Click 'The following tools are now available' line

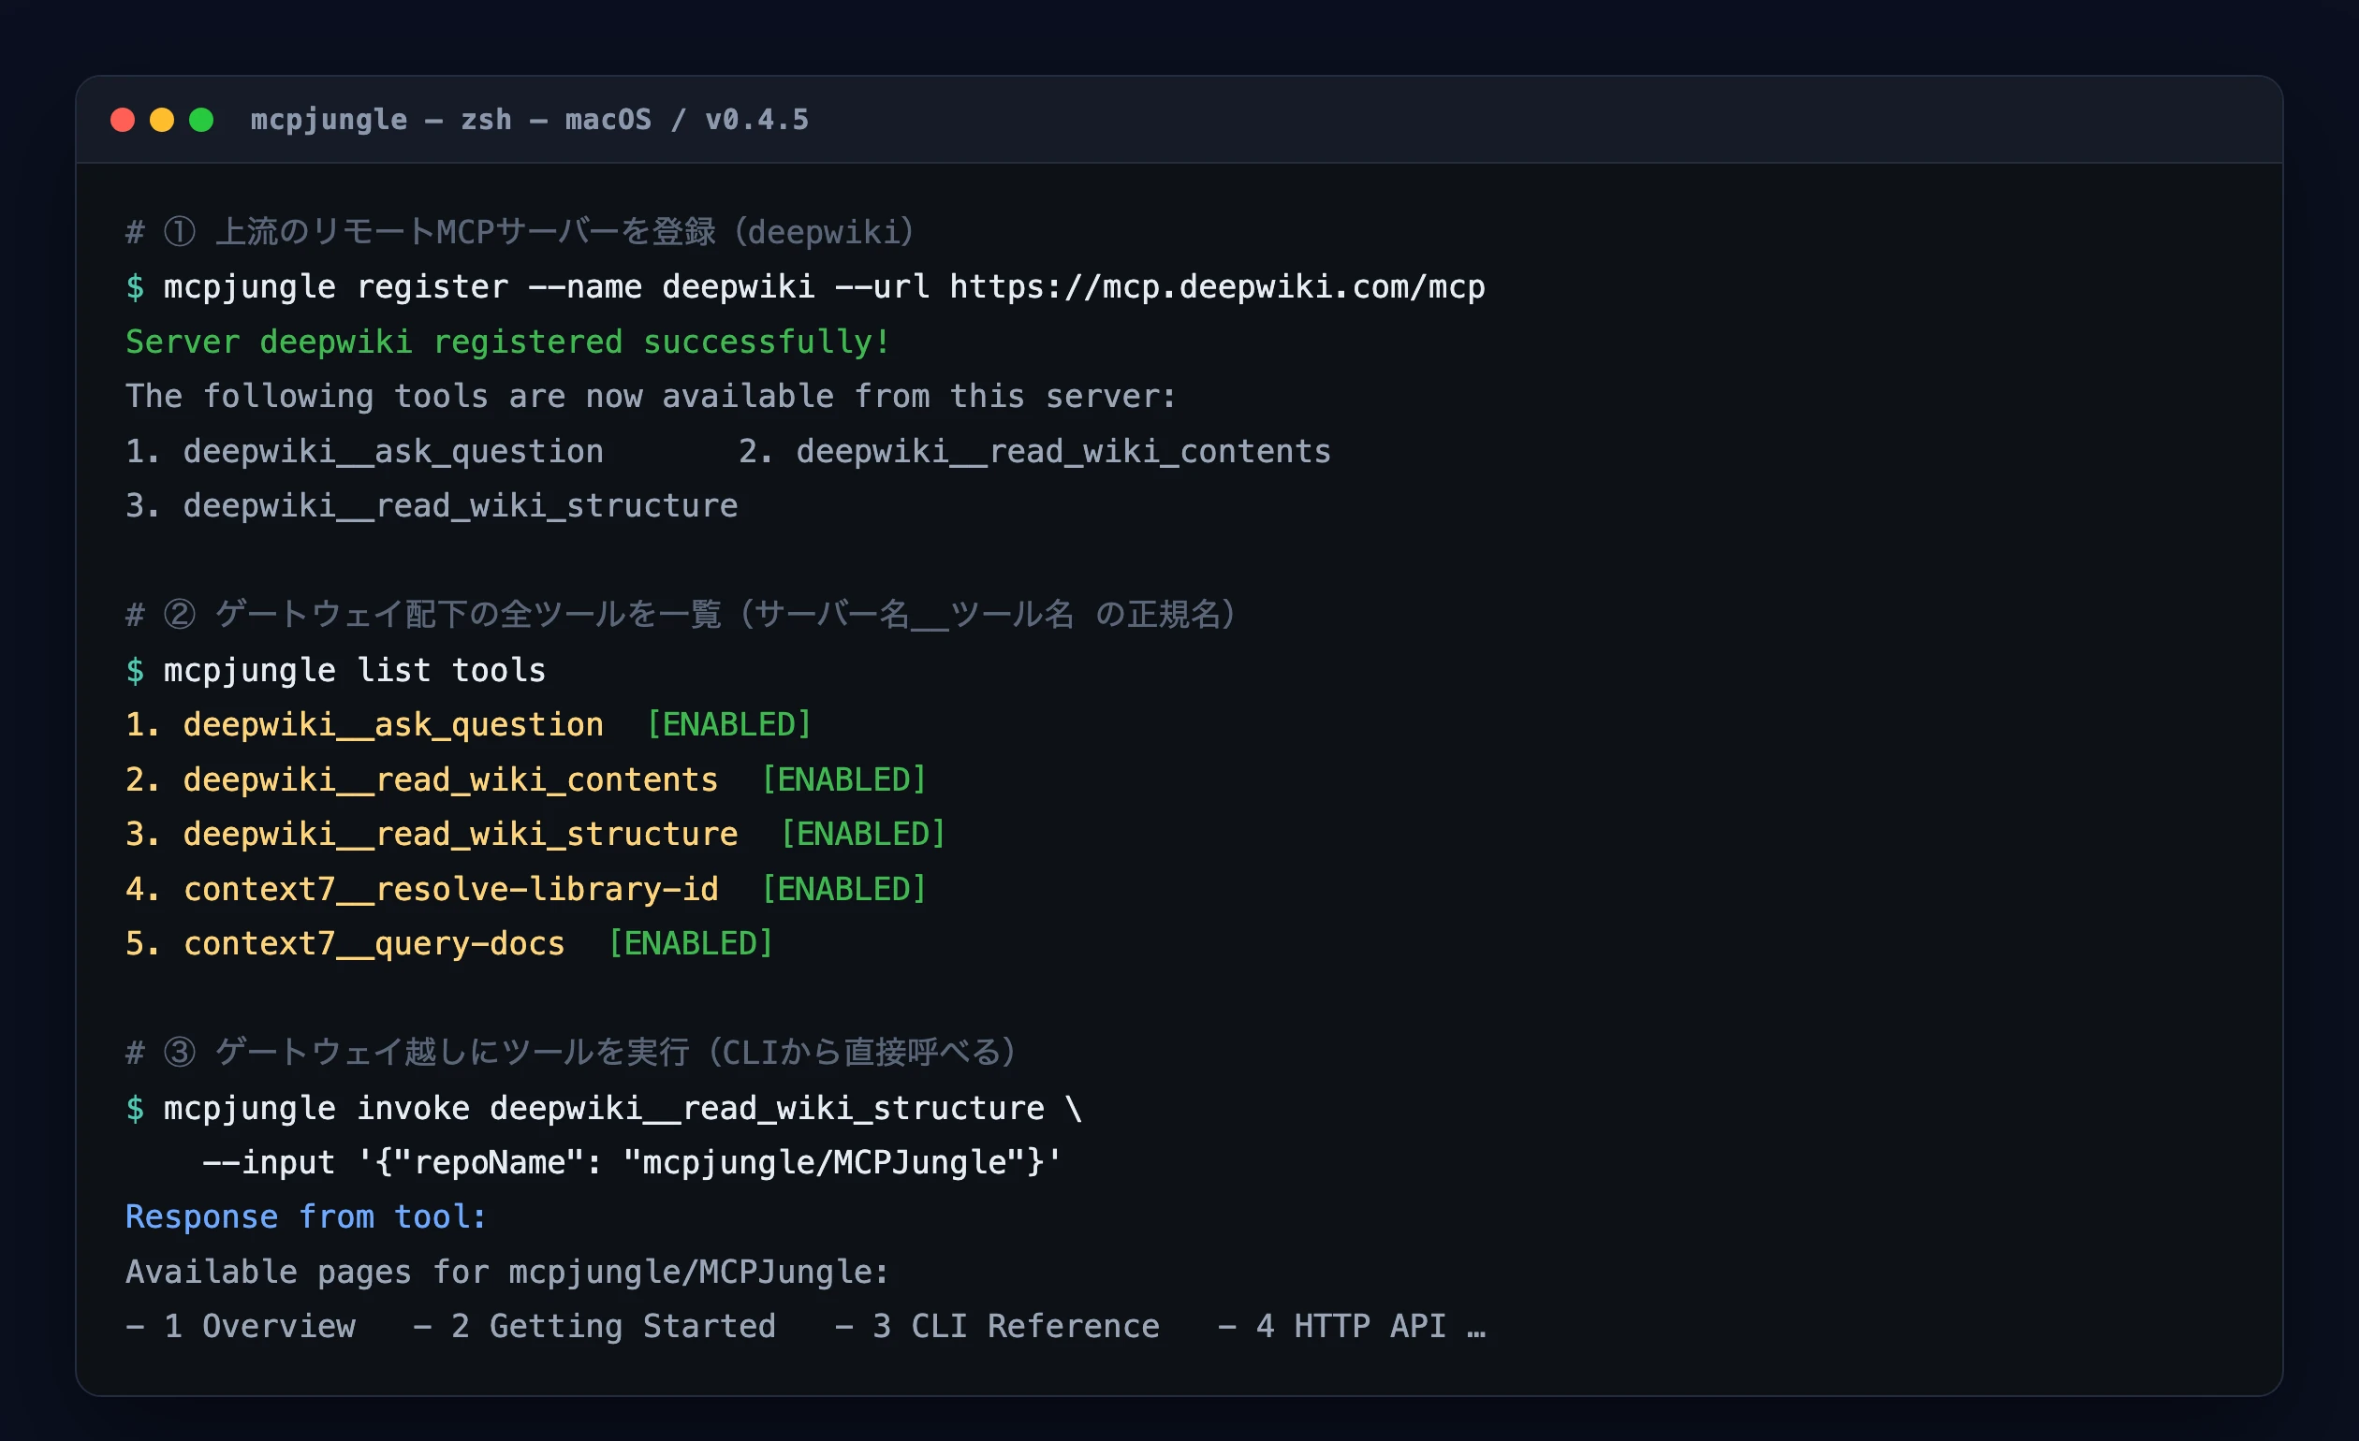coord(651,396)
